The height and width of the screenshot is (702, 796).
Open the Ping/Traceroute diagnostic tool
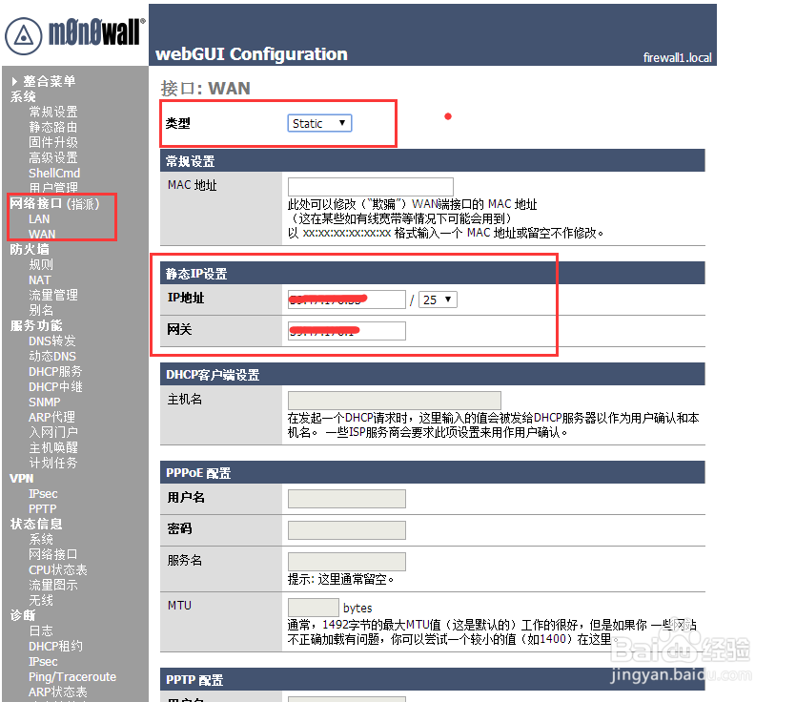click(71, 676)
